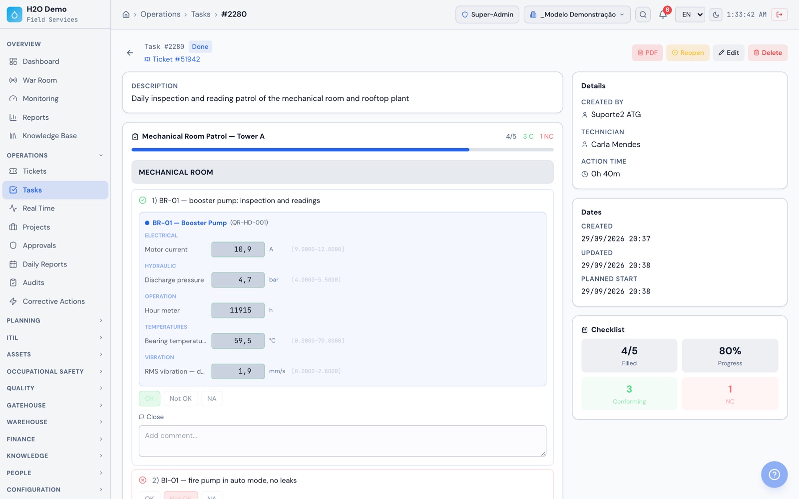The height and width of the screenshot is (499, 799).
Task: Open notifications bell with 8 badge
Action: coord(663,14)
